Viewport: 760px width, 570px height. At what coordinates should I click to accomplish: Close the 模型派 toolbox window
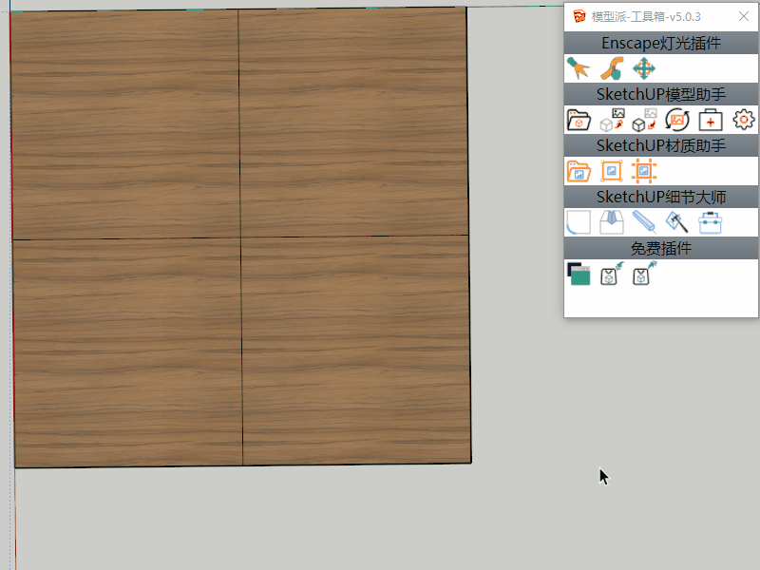click(x=744, y=16)
